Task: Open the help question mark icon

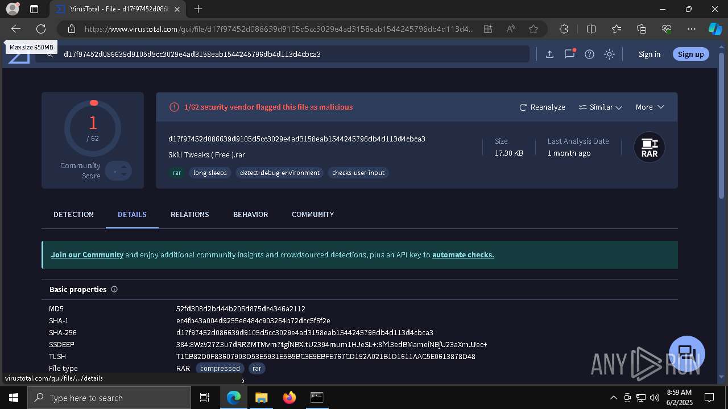Action: pyautogui.click(x=590, y=54)
